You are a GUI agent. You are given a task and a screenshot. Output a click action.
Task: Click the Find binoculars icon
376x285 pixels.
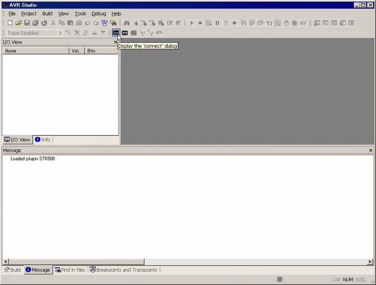(126, 23)
